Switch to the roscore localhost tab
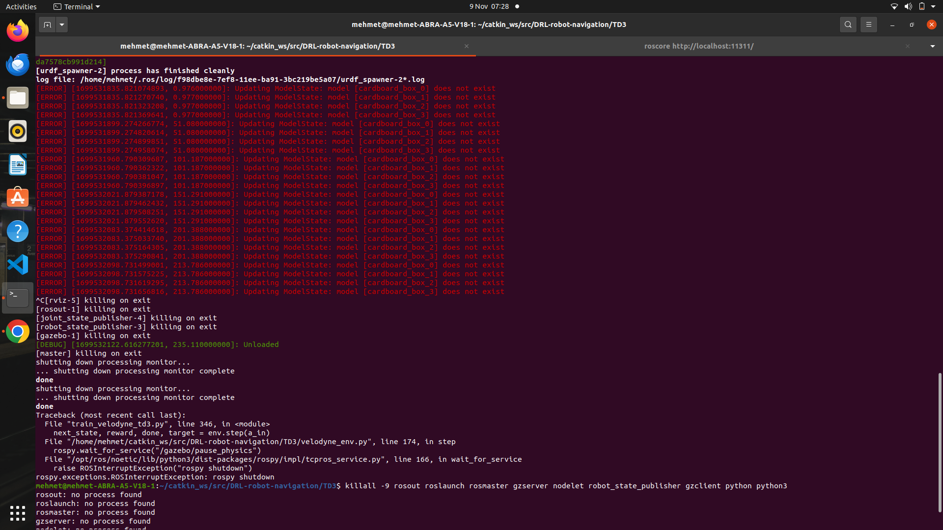This screenshot has width=943, height=530. pyautogui.click(x=698, y=46)
